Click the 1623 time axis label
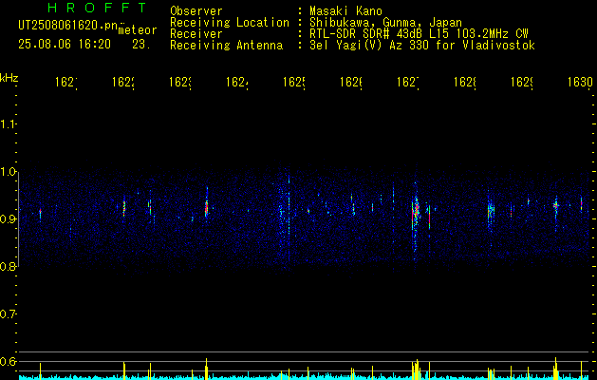 pos(180,83)
